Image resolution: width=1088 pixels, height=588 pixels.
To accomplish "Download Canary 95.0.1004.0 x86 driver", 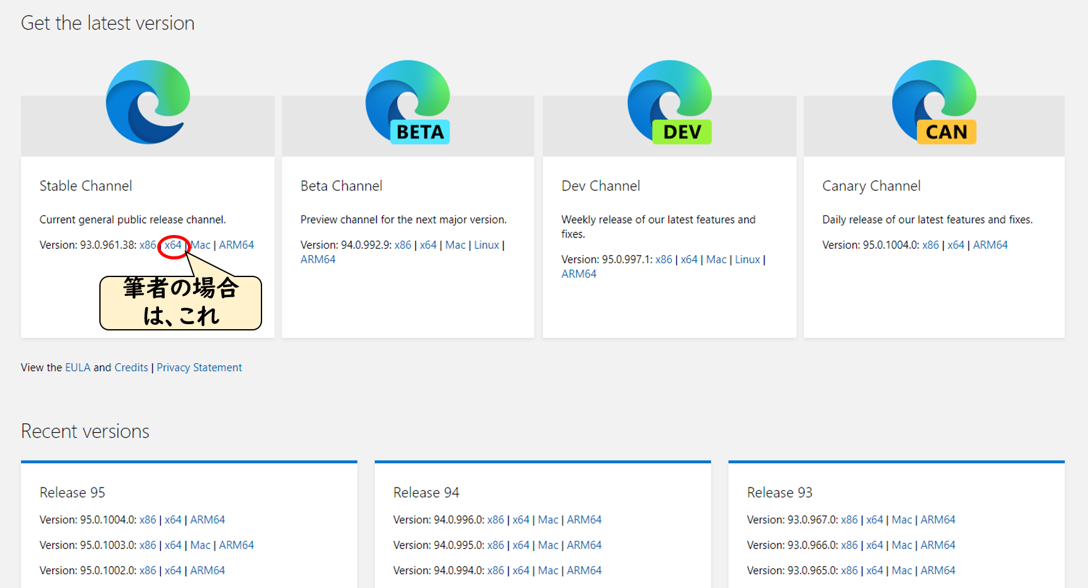I will pos(931,245).
